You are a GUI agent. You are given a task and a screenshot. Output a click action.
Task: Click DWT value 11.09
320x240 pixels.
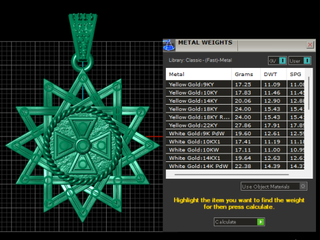point(272,85)
